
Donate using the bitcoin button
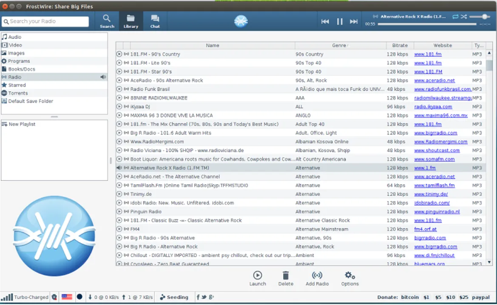click(409, 297)
